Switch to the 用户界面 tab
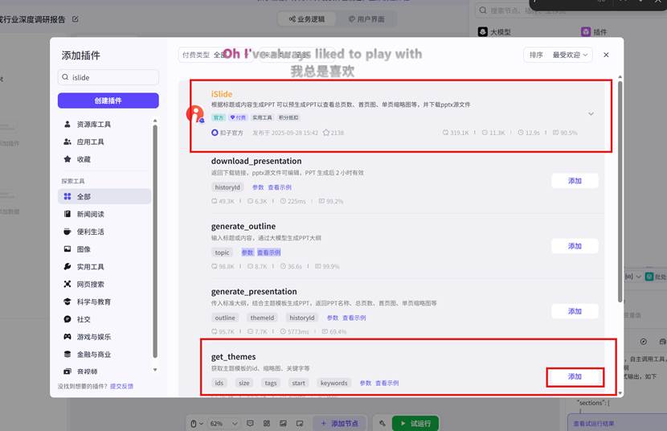This screenshot has width=667, height=431. coord(366,19)
